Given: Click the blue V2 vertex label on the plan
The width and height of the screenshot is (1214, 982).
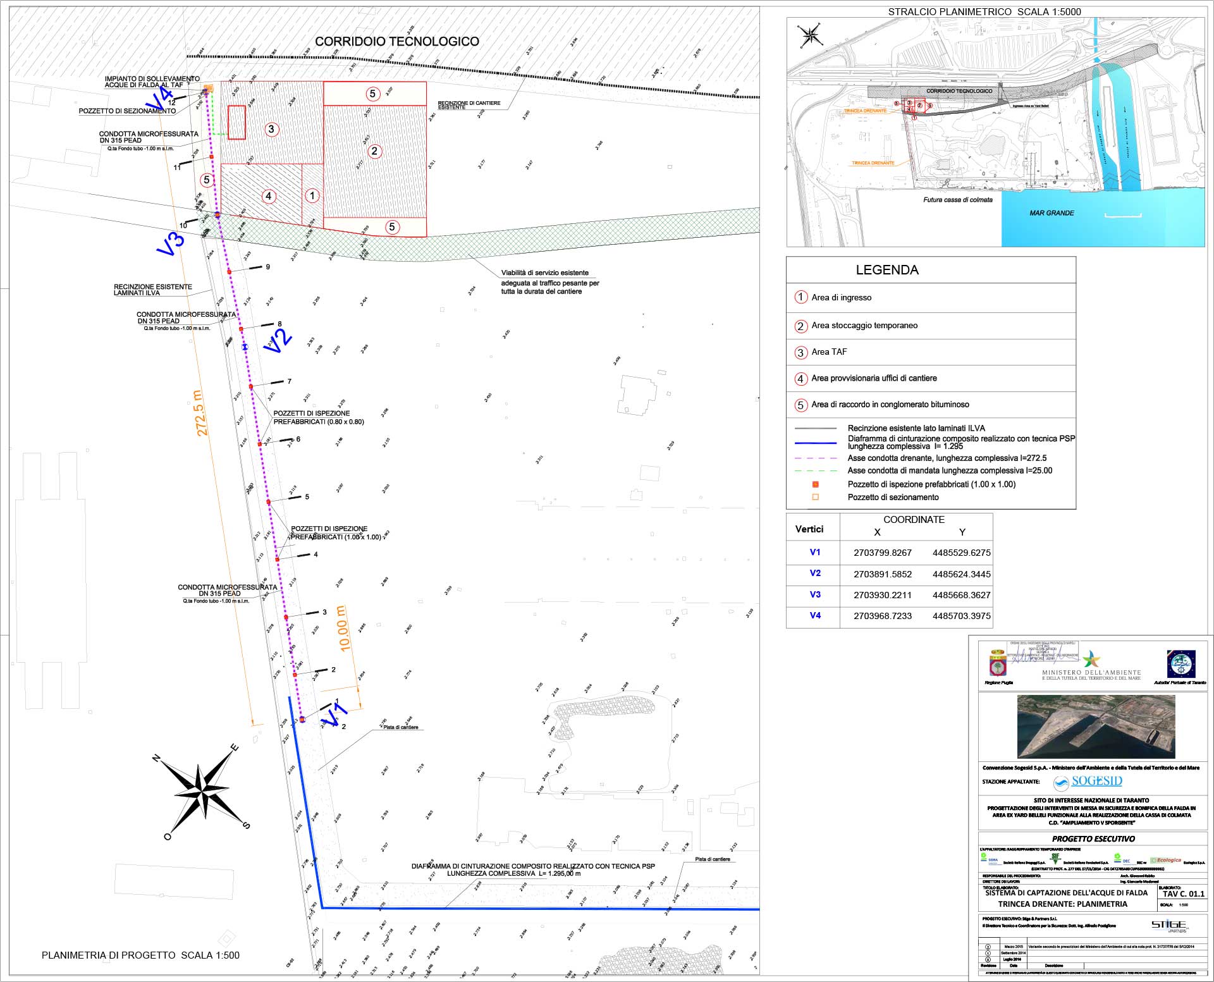Looking at the screenshot, I should 278,340.
